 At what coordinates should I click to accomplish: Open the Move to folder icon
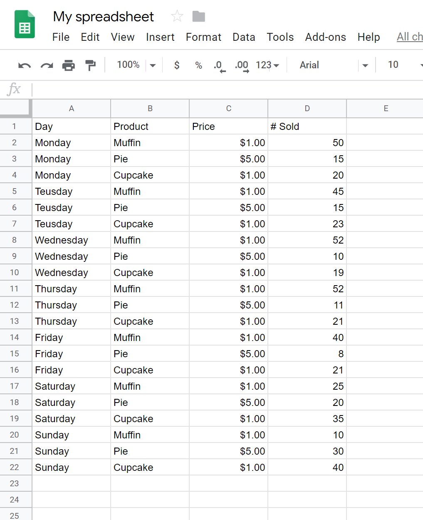(x=198, y=16)
